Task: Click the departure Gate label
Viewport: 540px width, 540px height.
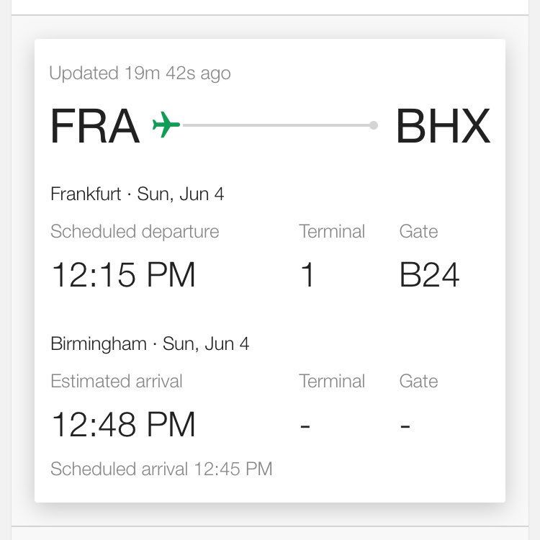Action: point(418,231)
